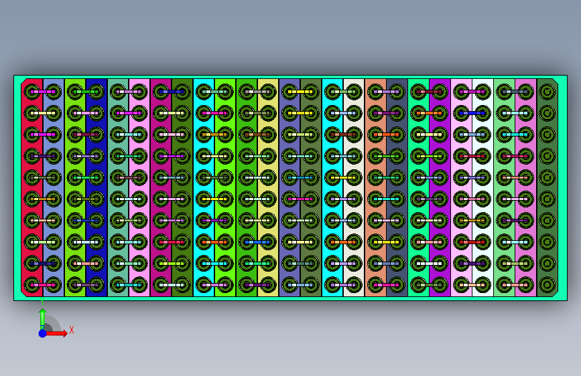The height and width of the screenshot is (376, 581).
Task: Select the khaki yellow vertical strip
Action: [268, 187]
